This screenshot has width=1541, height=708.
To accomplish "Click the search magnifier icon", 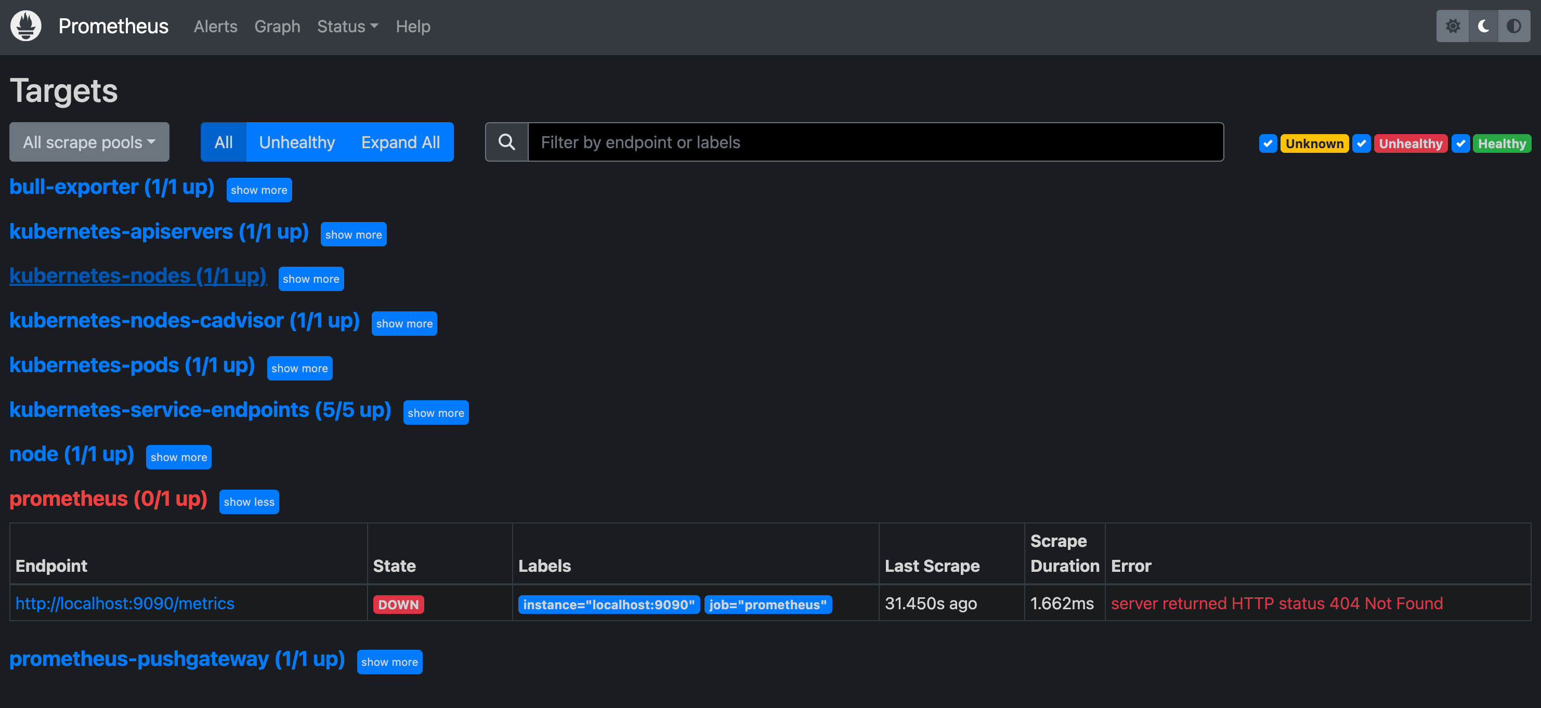I will 506,142.
